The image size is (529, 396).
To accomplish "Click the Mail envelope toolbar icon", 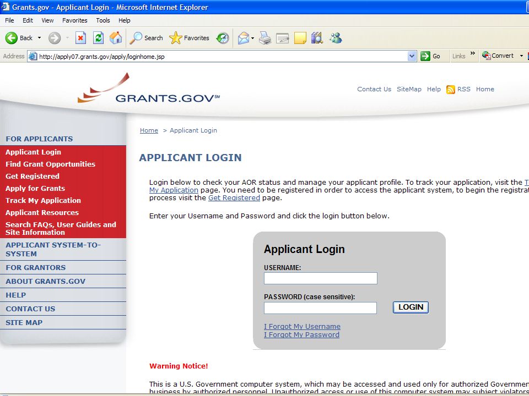I will (x=243, y=38).
